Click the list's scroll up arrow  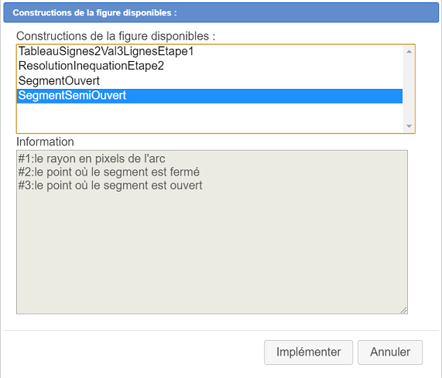point(409,52)
